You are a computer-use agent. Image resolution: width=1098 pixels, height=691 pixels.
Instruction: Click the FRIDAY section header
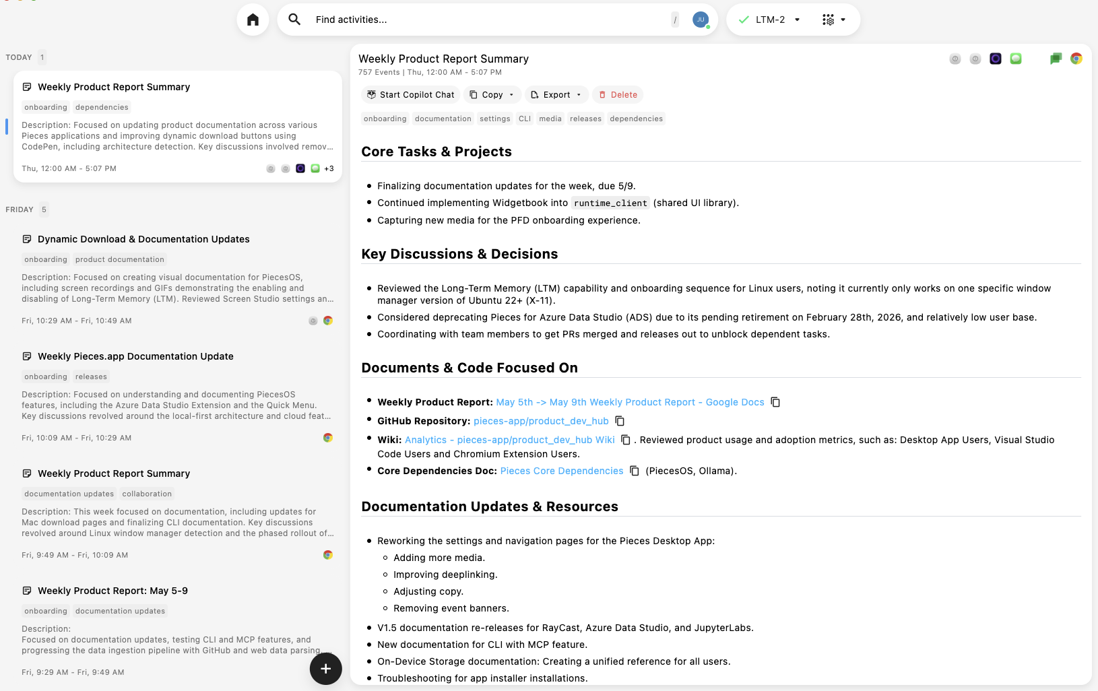pos(20,209)
